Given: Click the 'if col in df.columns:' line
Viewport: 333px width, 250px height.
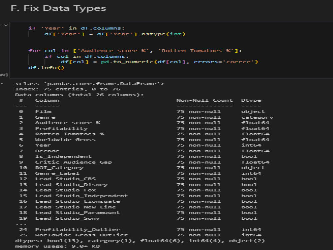Looking at the screenshot, I should click(87, 56).
